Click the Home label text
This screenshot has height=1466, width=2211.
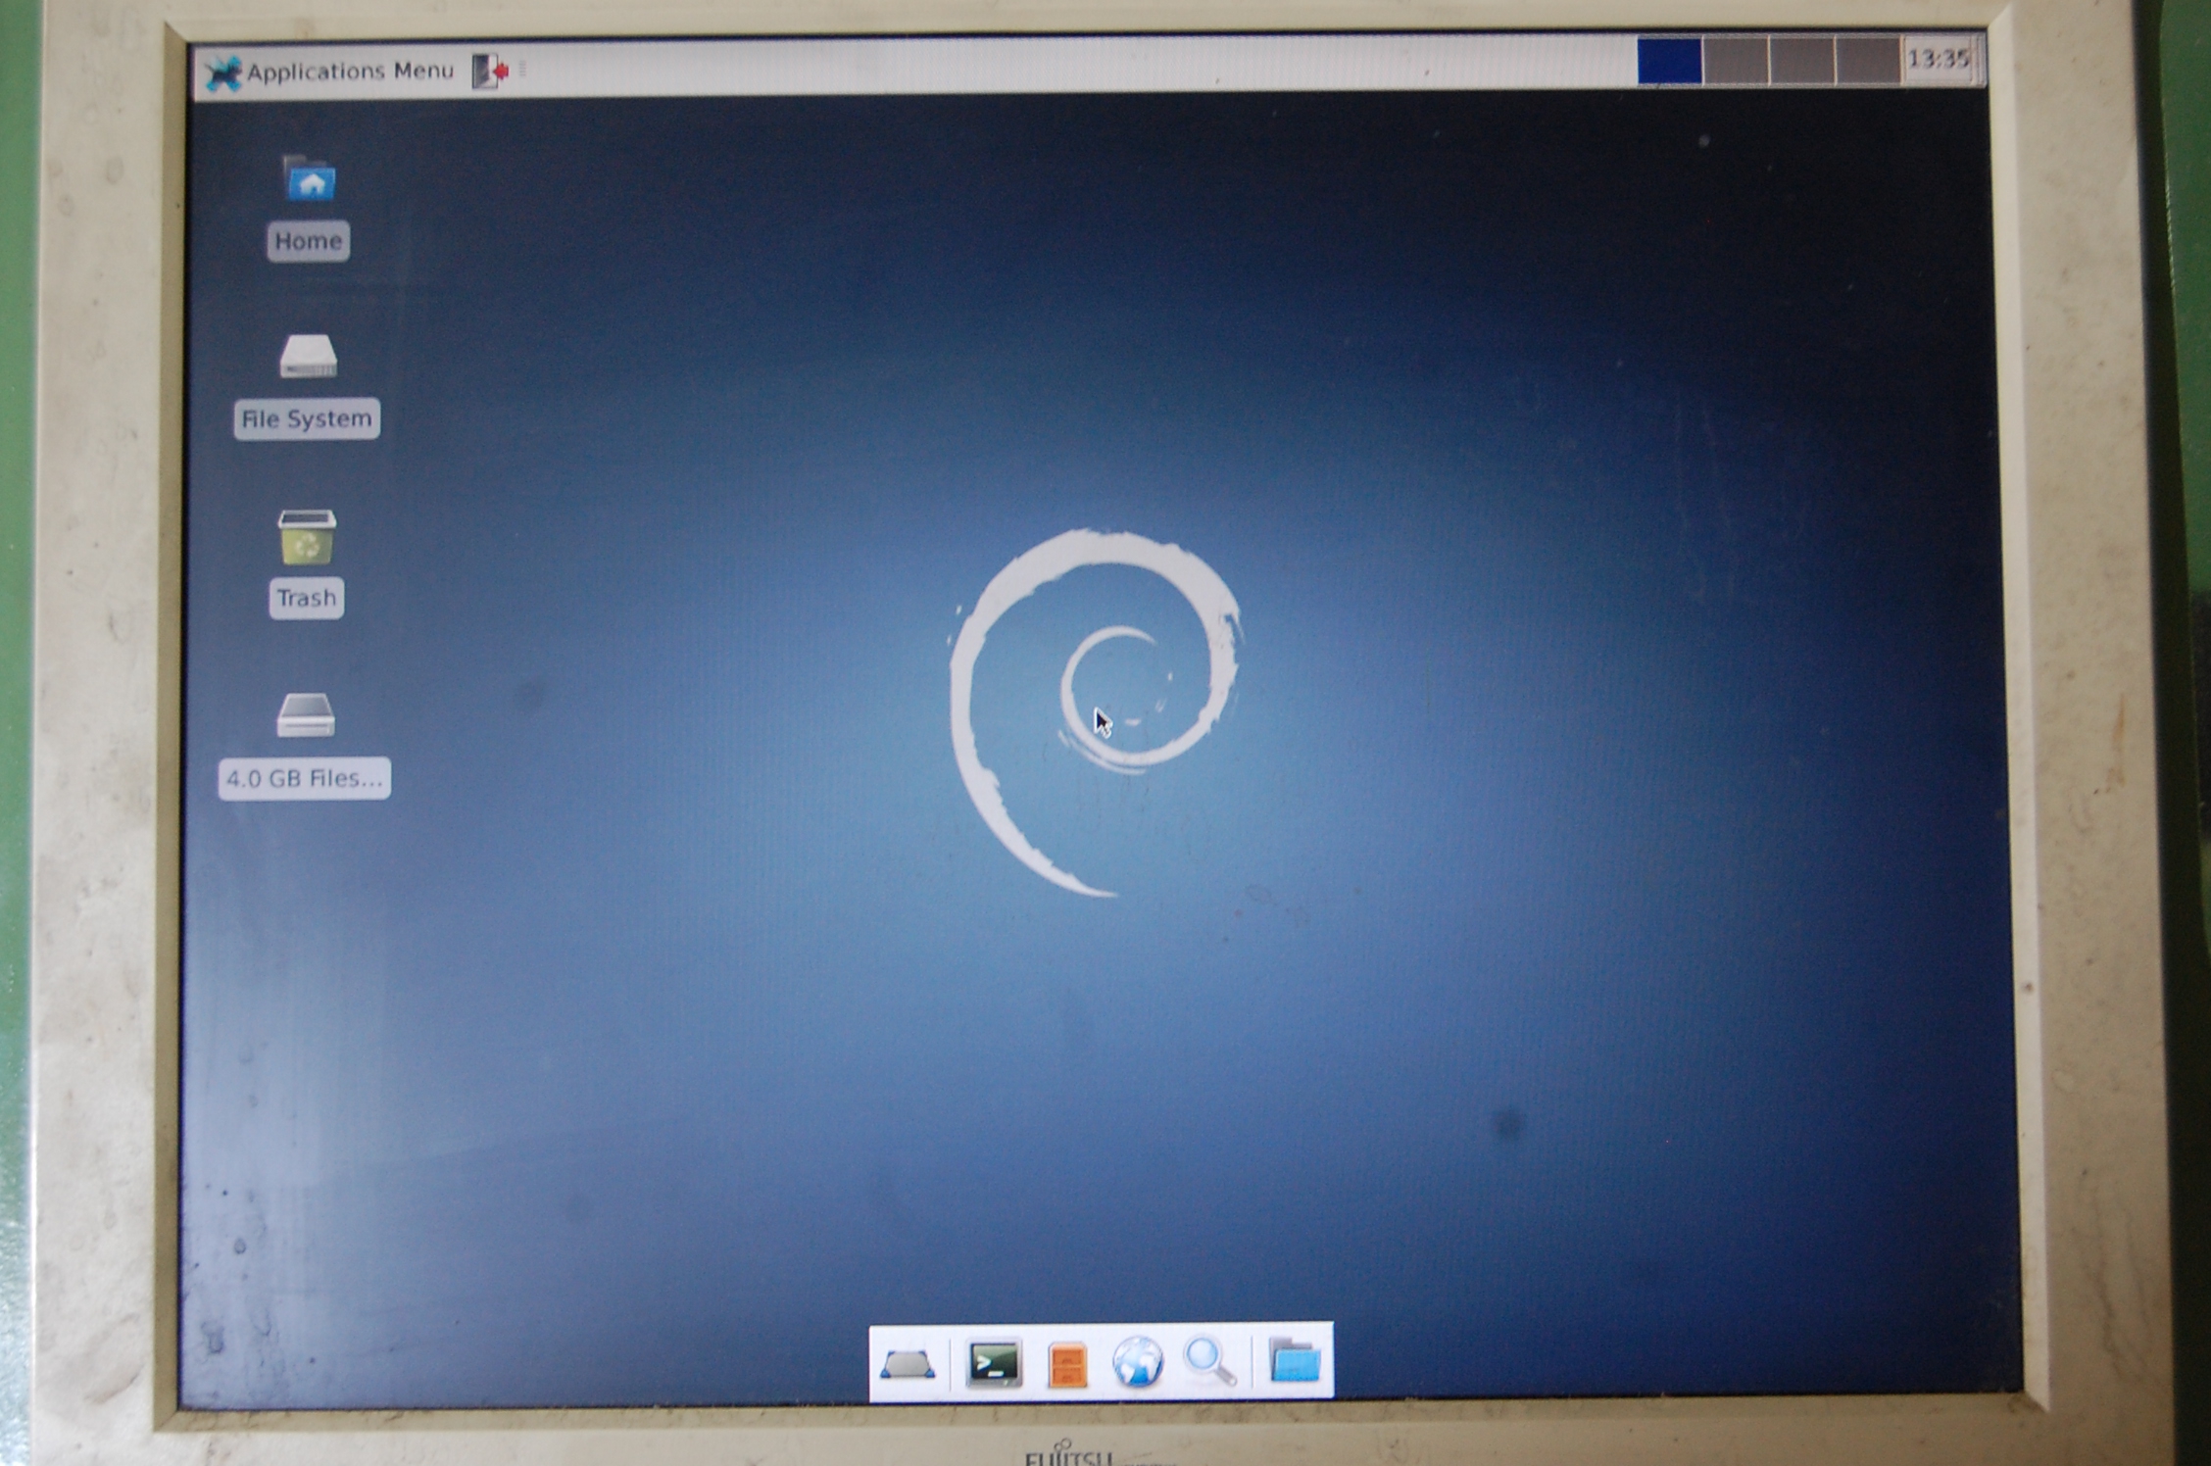308,241
